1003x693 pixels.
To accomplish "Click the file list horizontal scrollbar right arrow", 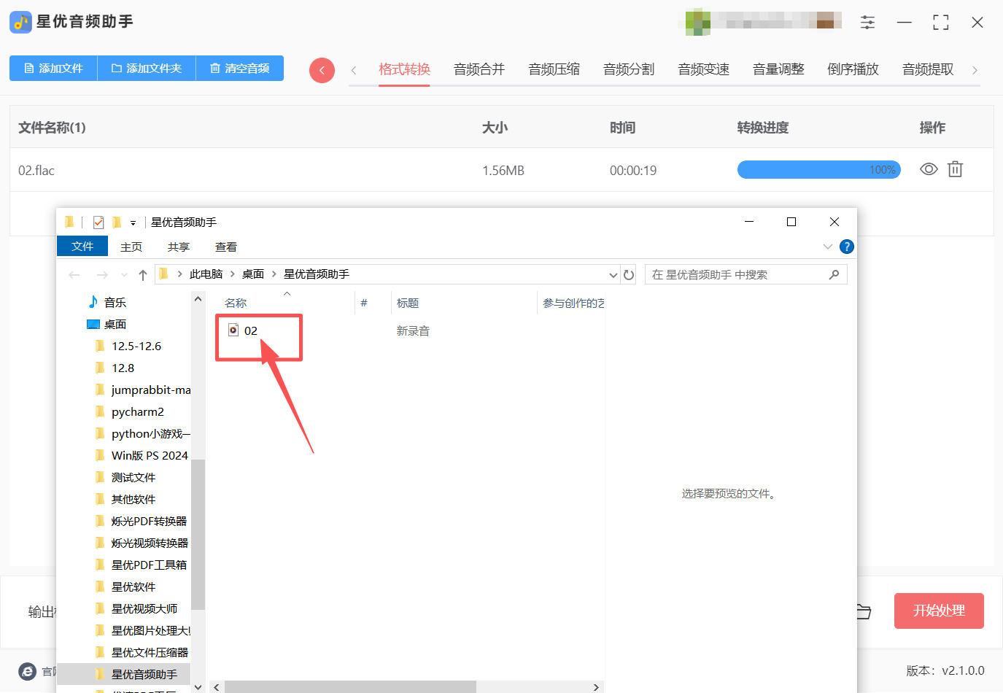I will click(x=596, y=687).
